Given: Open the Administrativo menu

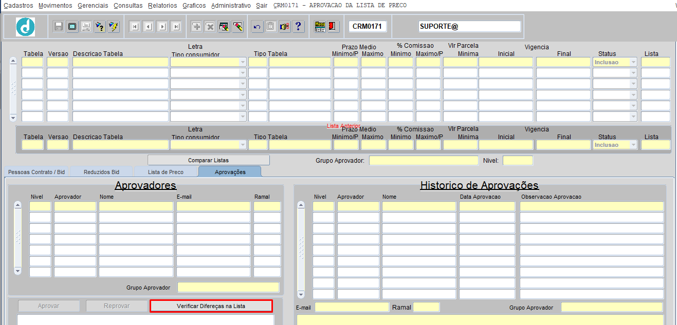Looking at the screenshot, I should coord(231,6).
